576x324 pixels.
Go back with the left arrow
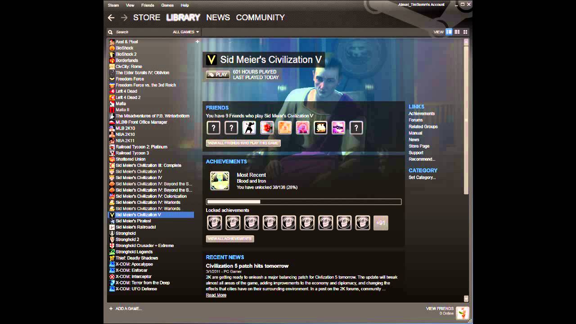coord(111,18)
